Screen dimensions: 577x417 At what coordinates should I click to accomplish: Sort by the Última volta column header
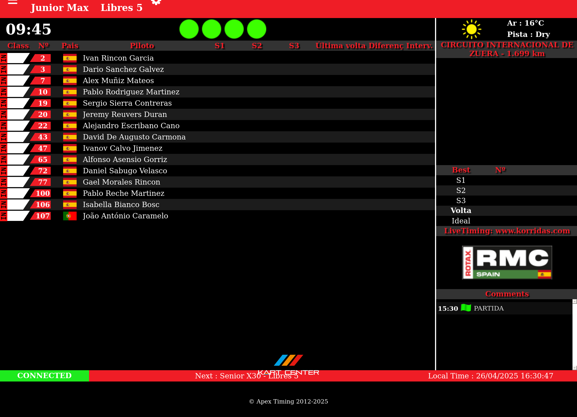pyautogui.click(x=340, y=46)
